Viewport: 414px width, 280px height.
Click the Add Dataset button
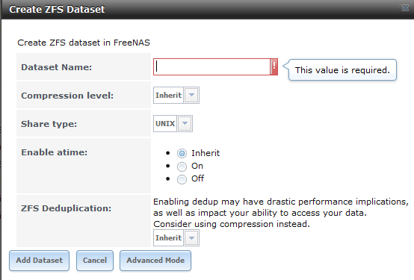point(40,261)
